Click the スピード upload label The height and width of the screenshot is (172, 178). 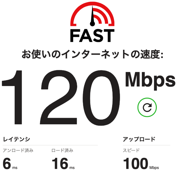(x=131, y=150)
